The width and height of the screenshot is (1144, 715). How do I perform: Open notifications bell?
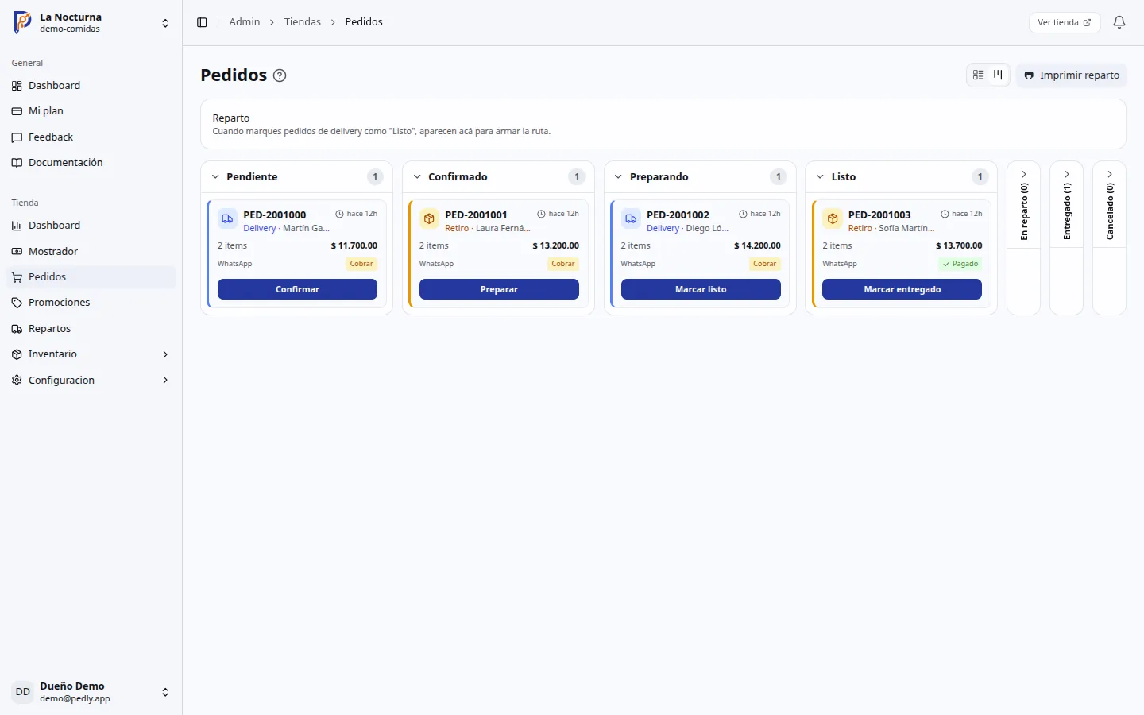coord(1119,22)
